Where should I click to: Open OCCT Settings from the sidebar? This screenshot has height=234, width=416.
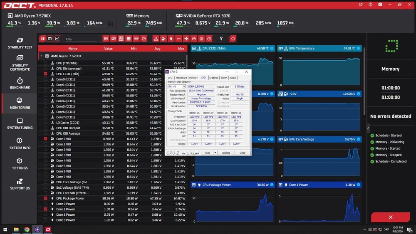click(x=20, y=164)
